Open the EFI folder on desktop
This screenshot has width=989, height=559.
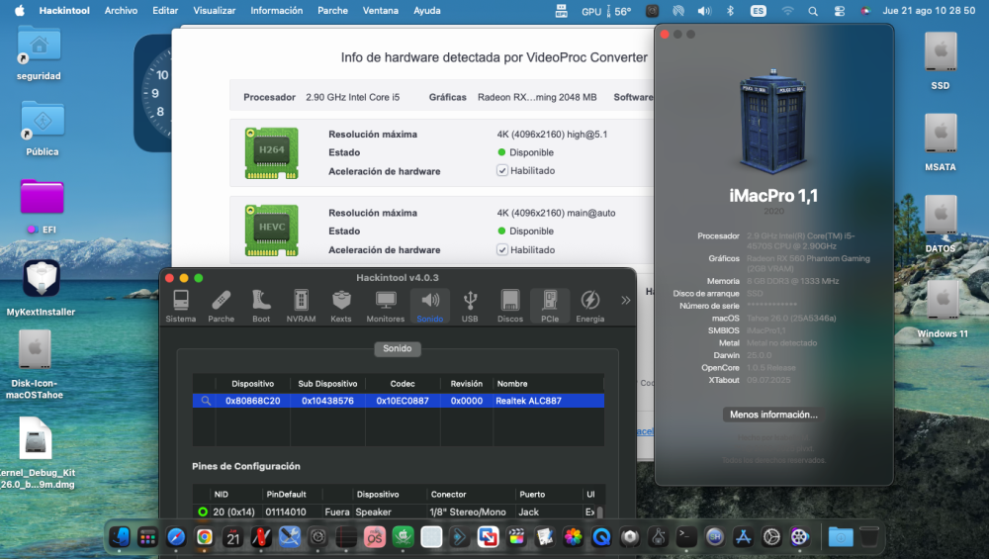tap(42, 206)
